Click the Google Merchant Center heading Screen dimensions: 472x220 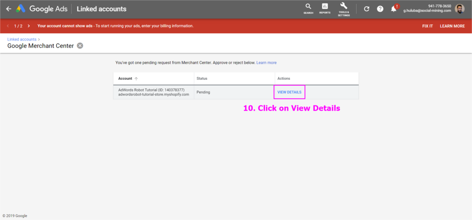(40, 46)
